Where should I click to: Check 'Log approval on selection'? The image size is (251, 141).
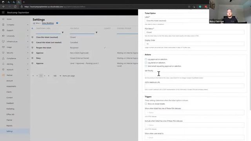[x=146, y=59]
